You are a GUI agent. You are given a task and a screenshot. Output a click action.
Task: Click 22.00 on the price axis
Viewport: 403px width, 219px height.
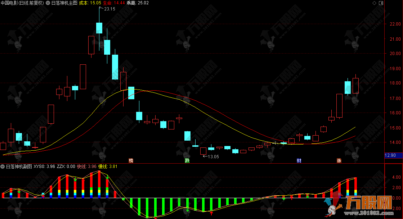pyautogui.click(x=395, y=24)
